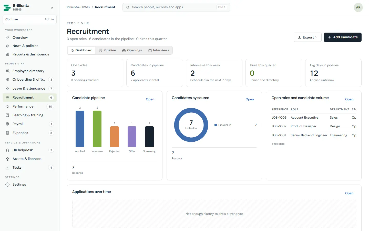Select the Recruitment sidebar item
Image resolution: width=369 pixels, height=231 pixels.
[29, 98]
